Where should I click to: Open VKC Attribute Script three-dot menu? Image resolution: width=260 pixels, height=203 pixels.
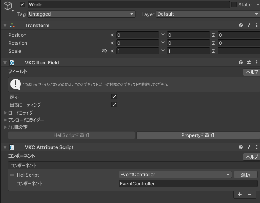pos(257,147)
